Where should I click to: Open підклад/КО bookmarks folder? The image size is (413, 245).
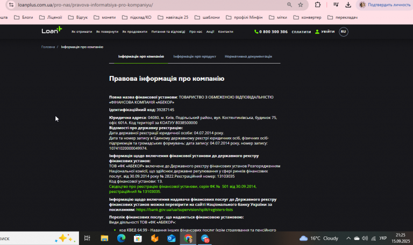[137, 17]
